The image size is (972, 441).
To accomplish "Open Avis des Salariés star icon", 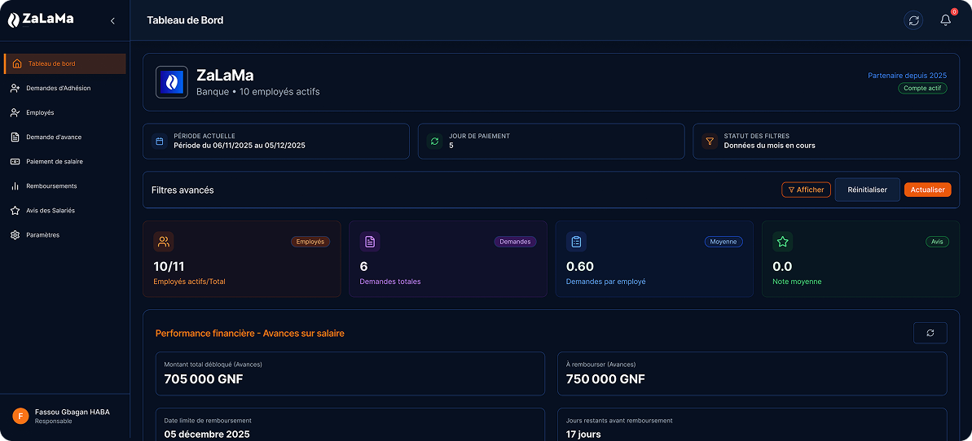I will tap(15, 210).
